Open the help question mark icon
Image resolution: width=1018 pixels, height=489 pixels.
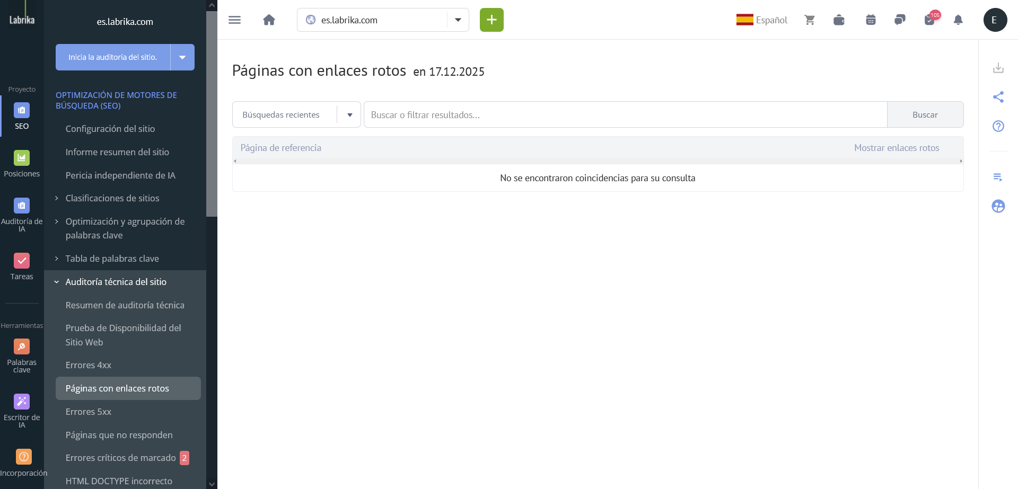(998, 126)
